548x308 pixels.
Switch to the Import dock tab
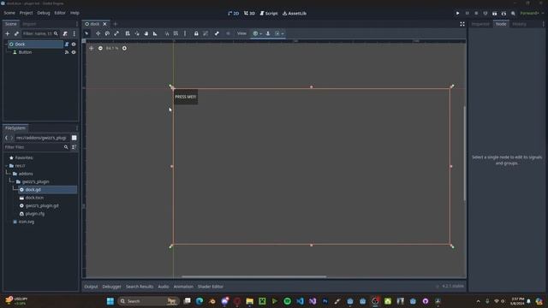(x=29, y=24)
